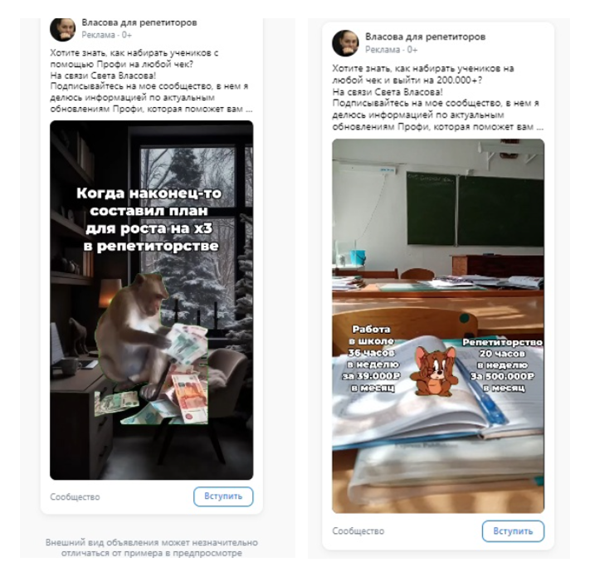Open the classroom ad image
The image size is (590, 577).
[438, 326]
